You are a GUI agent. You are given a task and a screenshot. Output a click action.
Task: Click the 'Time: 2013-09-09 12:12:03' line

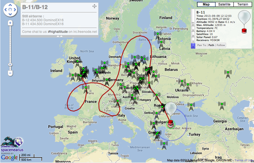click(x=214, y=16)
